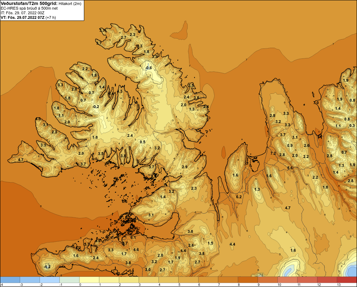Screen dimensions: 357x287
Task: Click the '6.1' temperature value on the map
Action: [133, 238]
